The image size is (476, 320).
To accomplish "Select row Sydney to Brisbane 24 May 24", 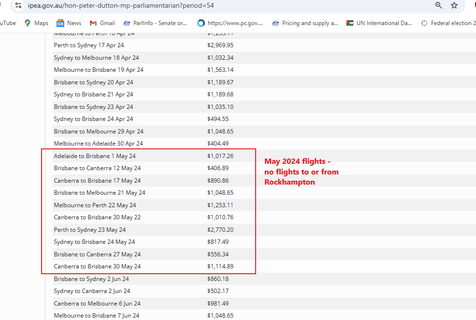I will coord(264,241).
